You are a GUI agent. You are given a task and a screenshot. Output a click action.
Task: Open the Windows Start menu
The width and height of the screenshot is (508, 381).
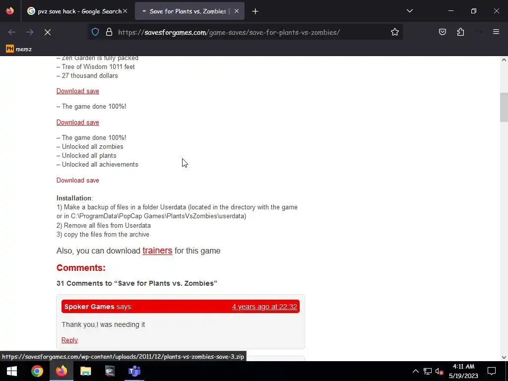pyautogui.click(x=12, y=371)
